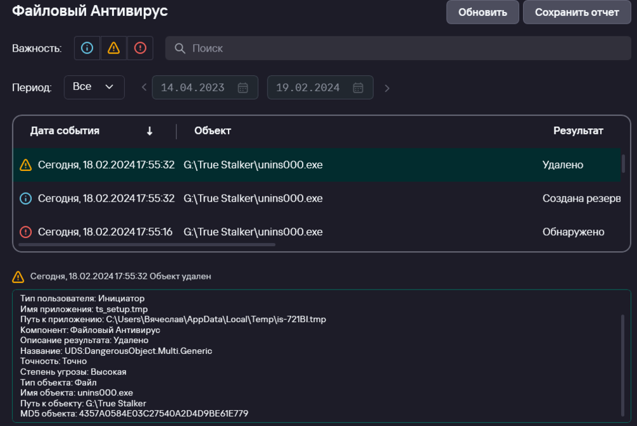The image size is (637, 426).
Task: Toggle the critical importance filter icon
Action: [x=140, y=48]
